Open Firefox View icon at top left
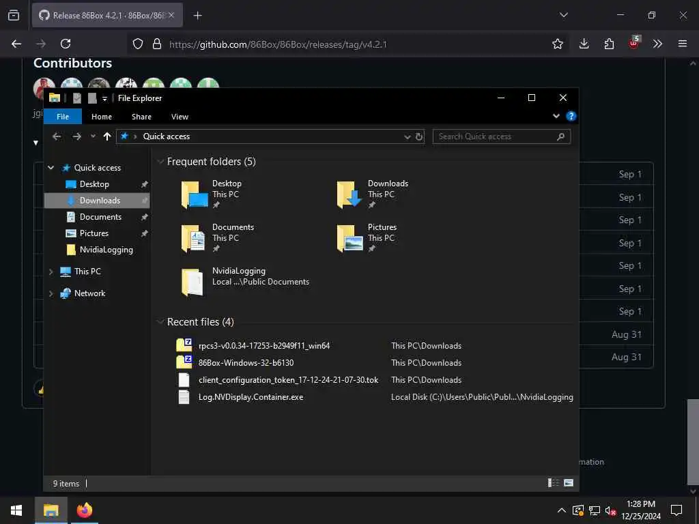This screenshot has height=524, width=699. pos(14,15)
